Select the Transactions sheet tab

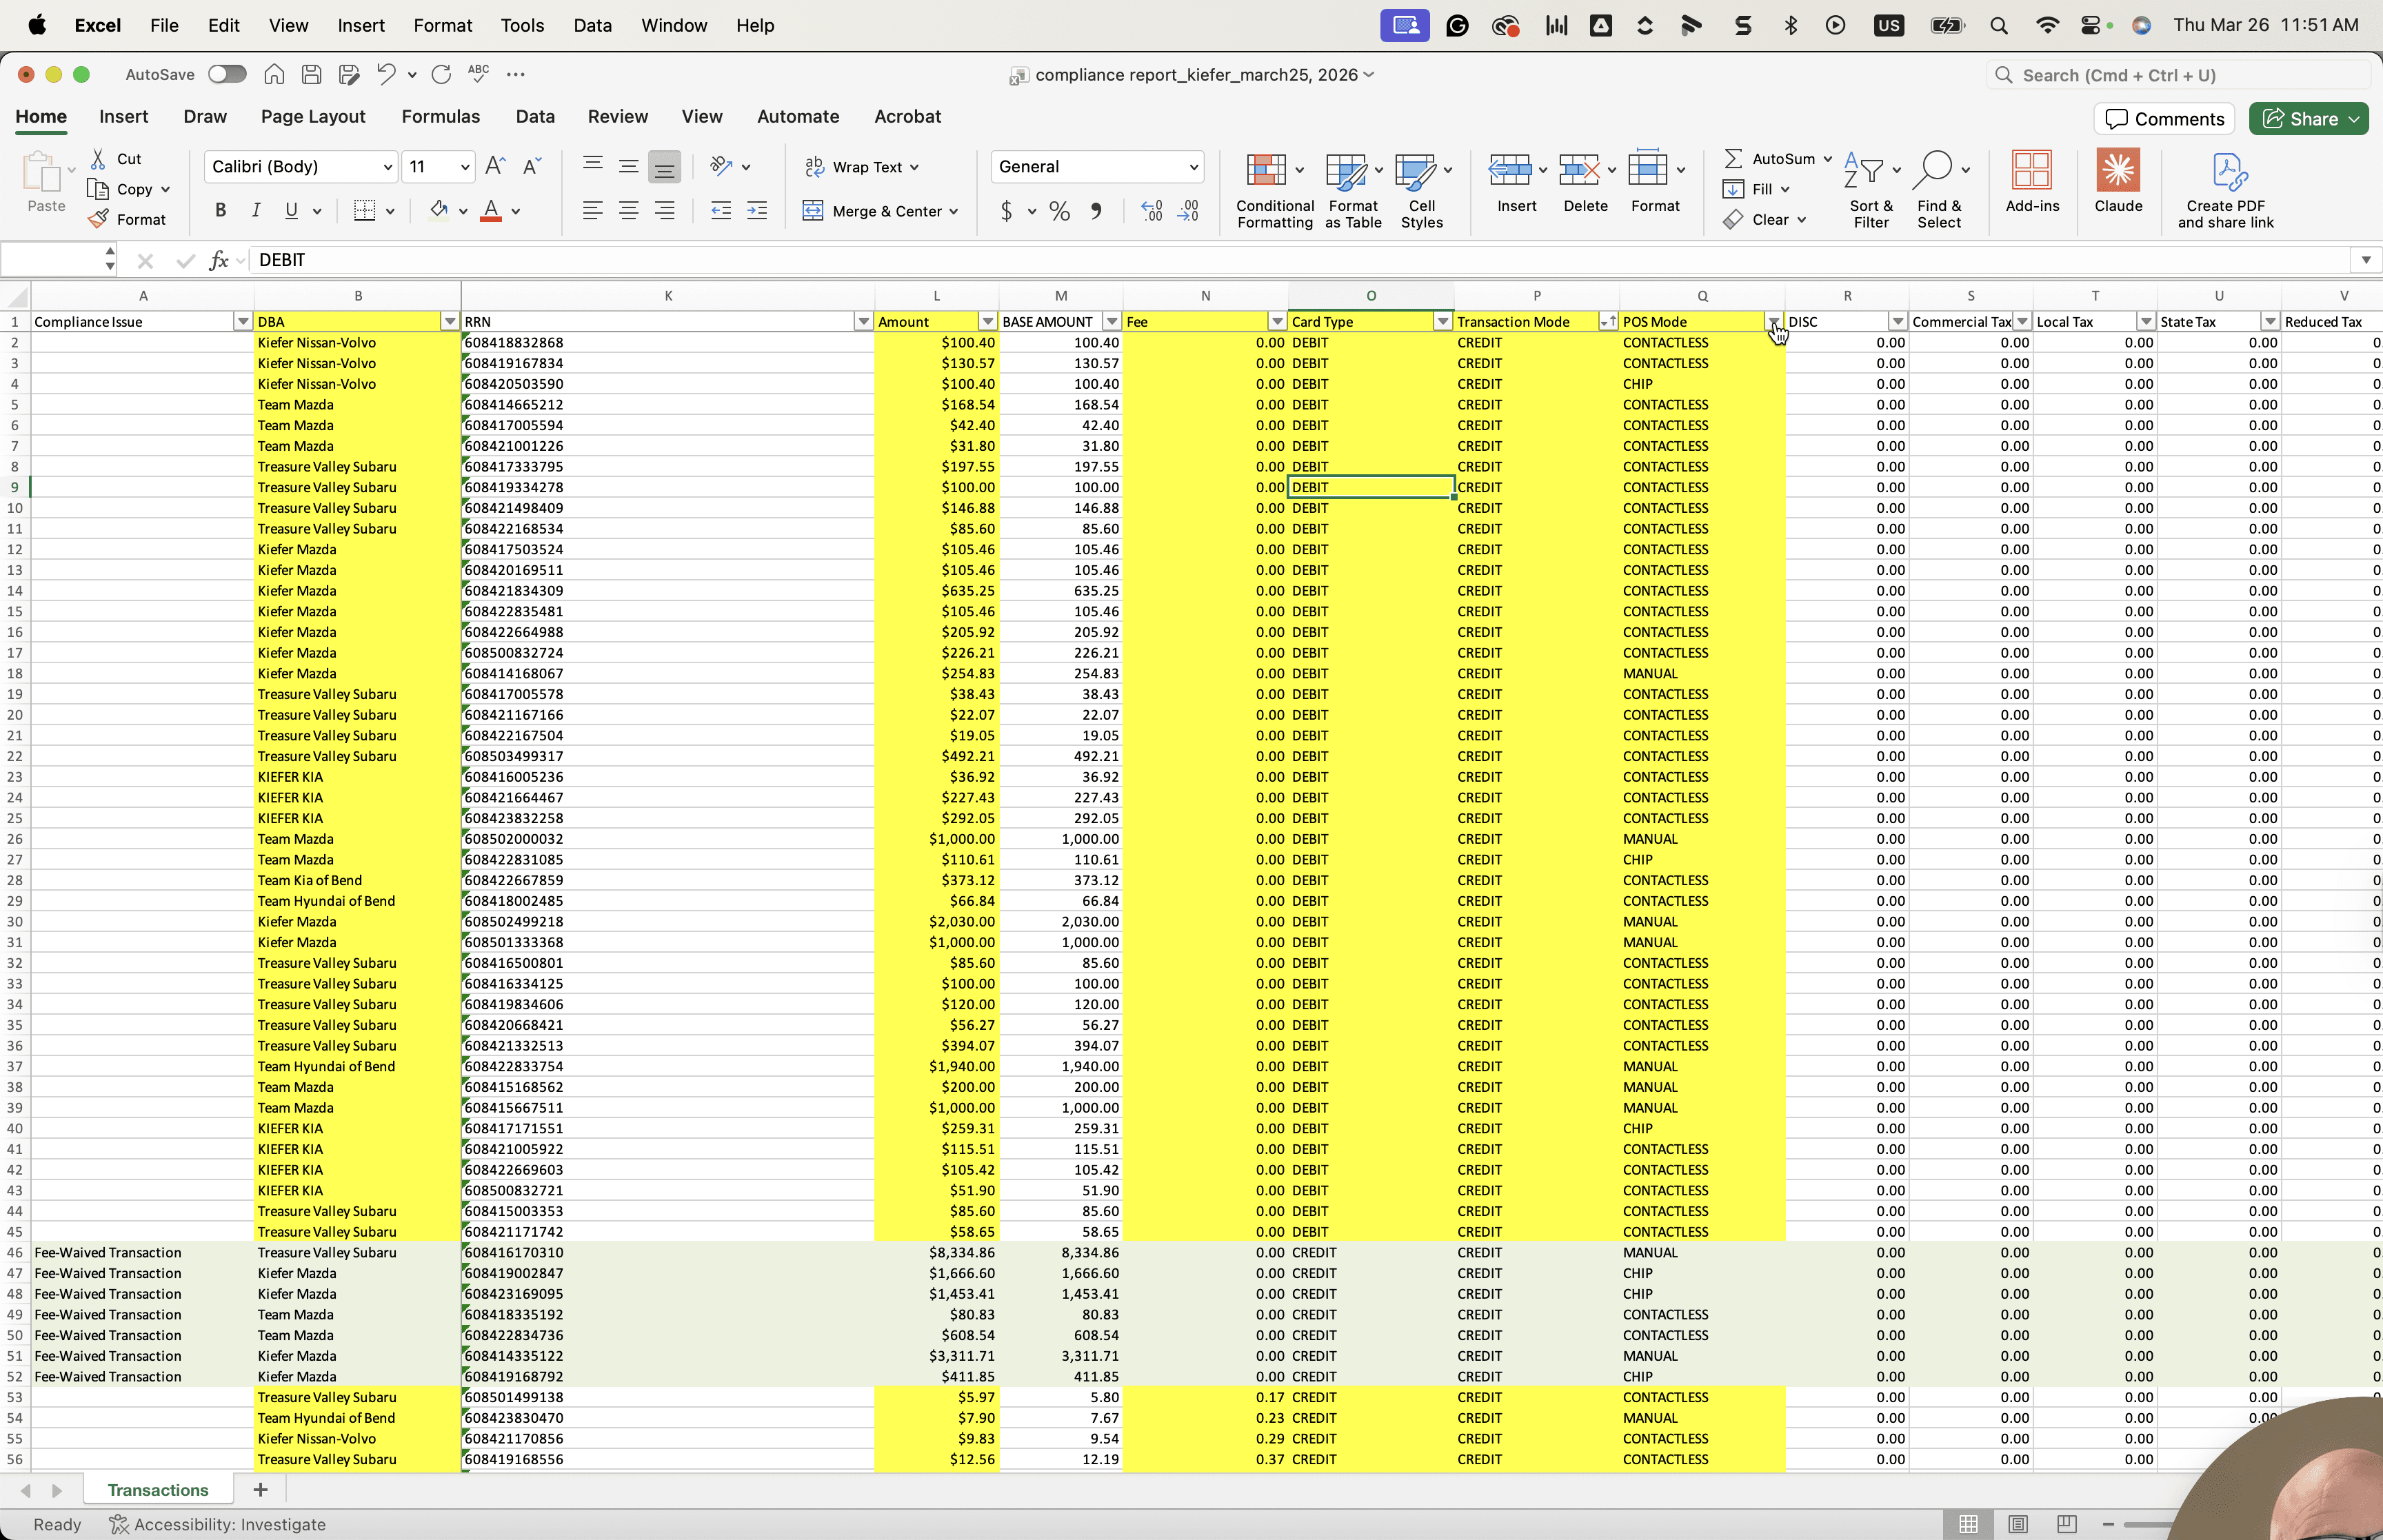point(158,1490)
